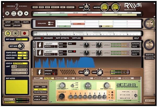The image size is (157, 107).
Task: Open the Lead In Metronome dropdown
Action: (x=20, y=63)
